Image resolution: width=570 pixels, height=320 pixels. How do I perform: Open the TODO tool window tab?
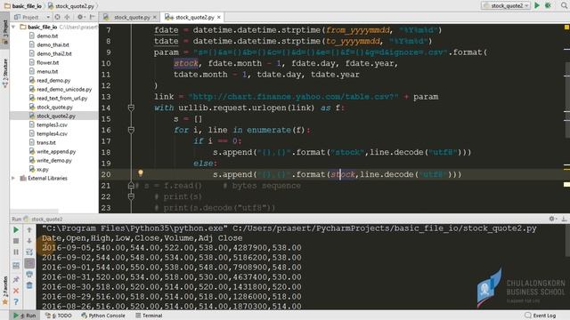[x=59, y=316]
